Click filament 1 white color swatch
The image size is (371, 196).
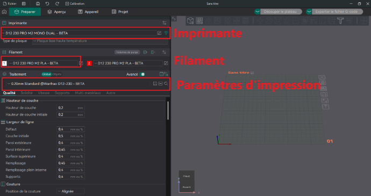click(4, 63)
